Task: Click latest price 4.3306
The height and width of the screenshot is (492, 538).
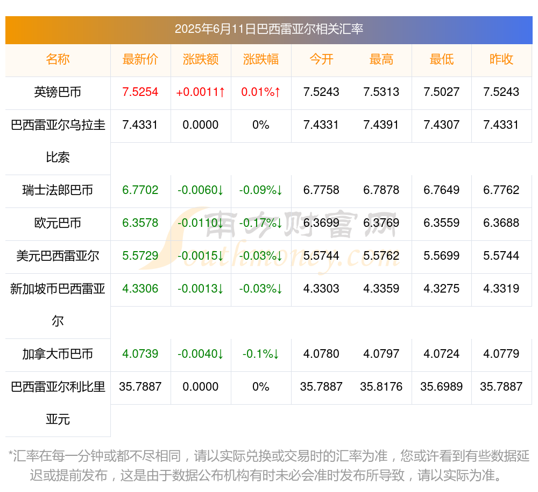Action: pos(140,289)
